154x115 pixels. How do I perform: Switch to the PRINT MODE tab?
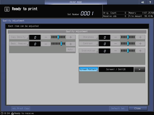76,2
